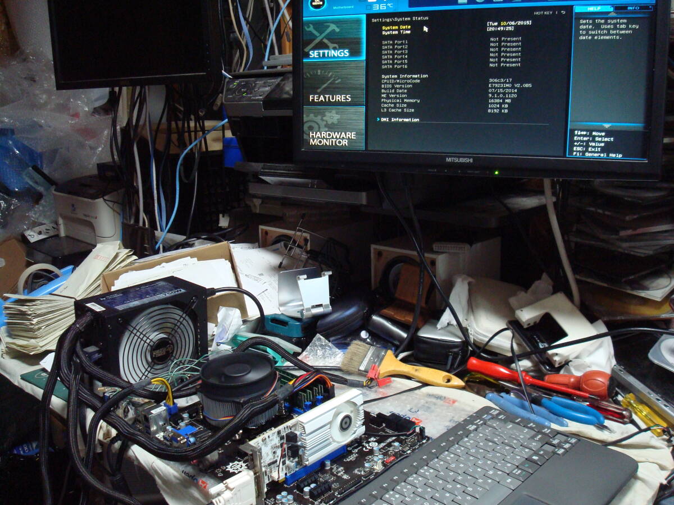Click the Build Date label
Screen dimensions: 674x505
click(x=394, y=91)
